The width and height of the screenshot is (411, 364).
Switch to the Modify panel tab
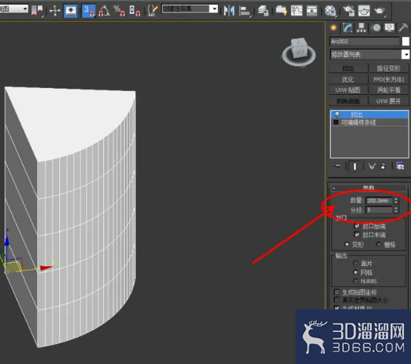click(x=348, y=28)
